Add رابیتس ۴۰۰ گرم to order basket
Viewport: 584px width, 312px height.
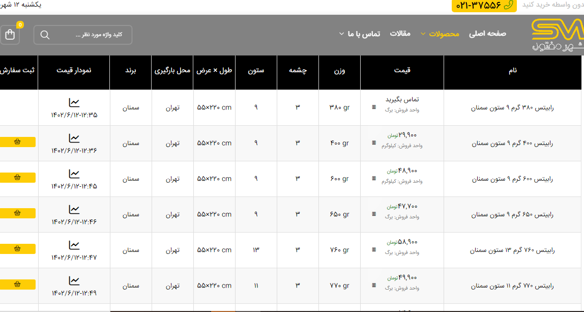[18, 142]
